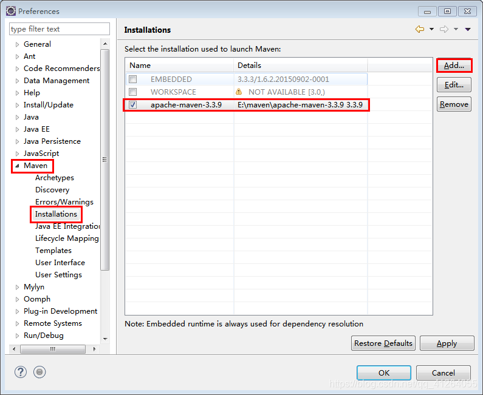Screen dimensions: 483x395
Task: Expand the Run/Debug tree node
Action: point(17,336)
